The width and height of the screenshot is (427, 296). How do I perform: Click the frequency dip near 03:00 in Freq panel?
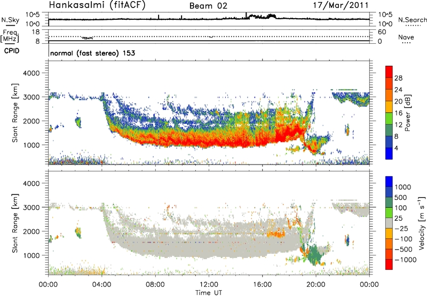pos(88,38)
